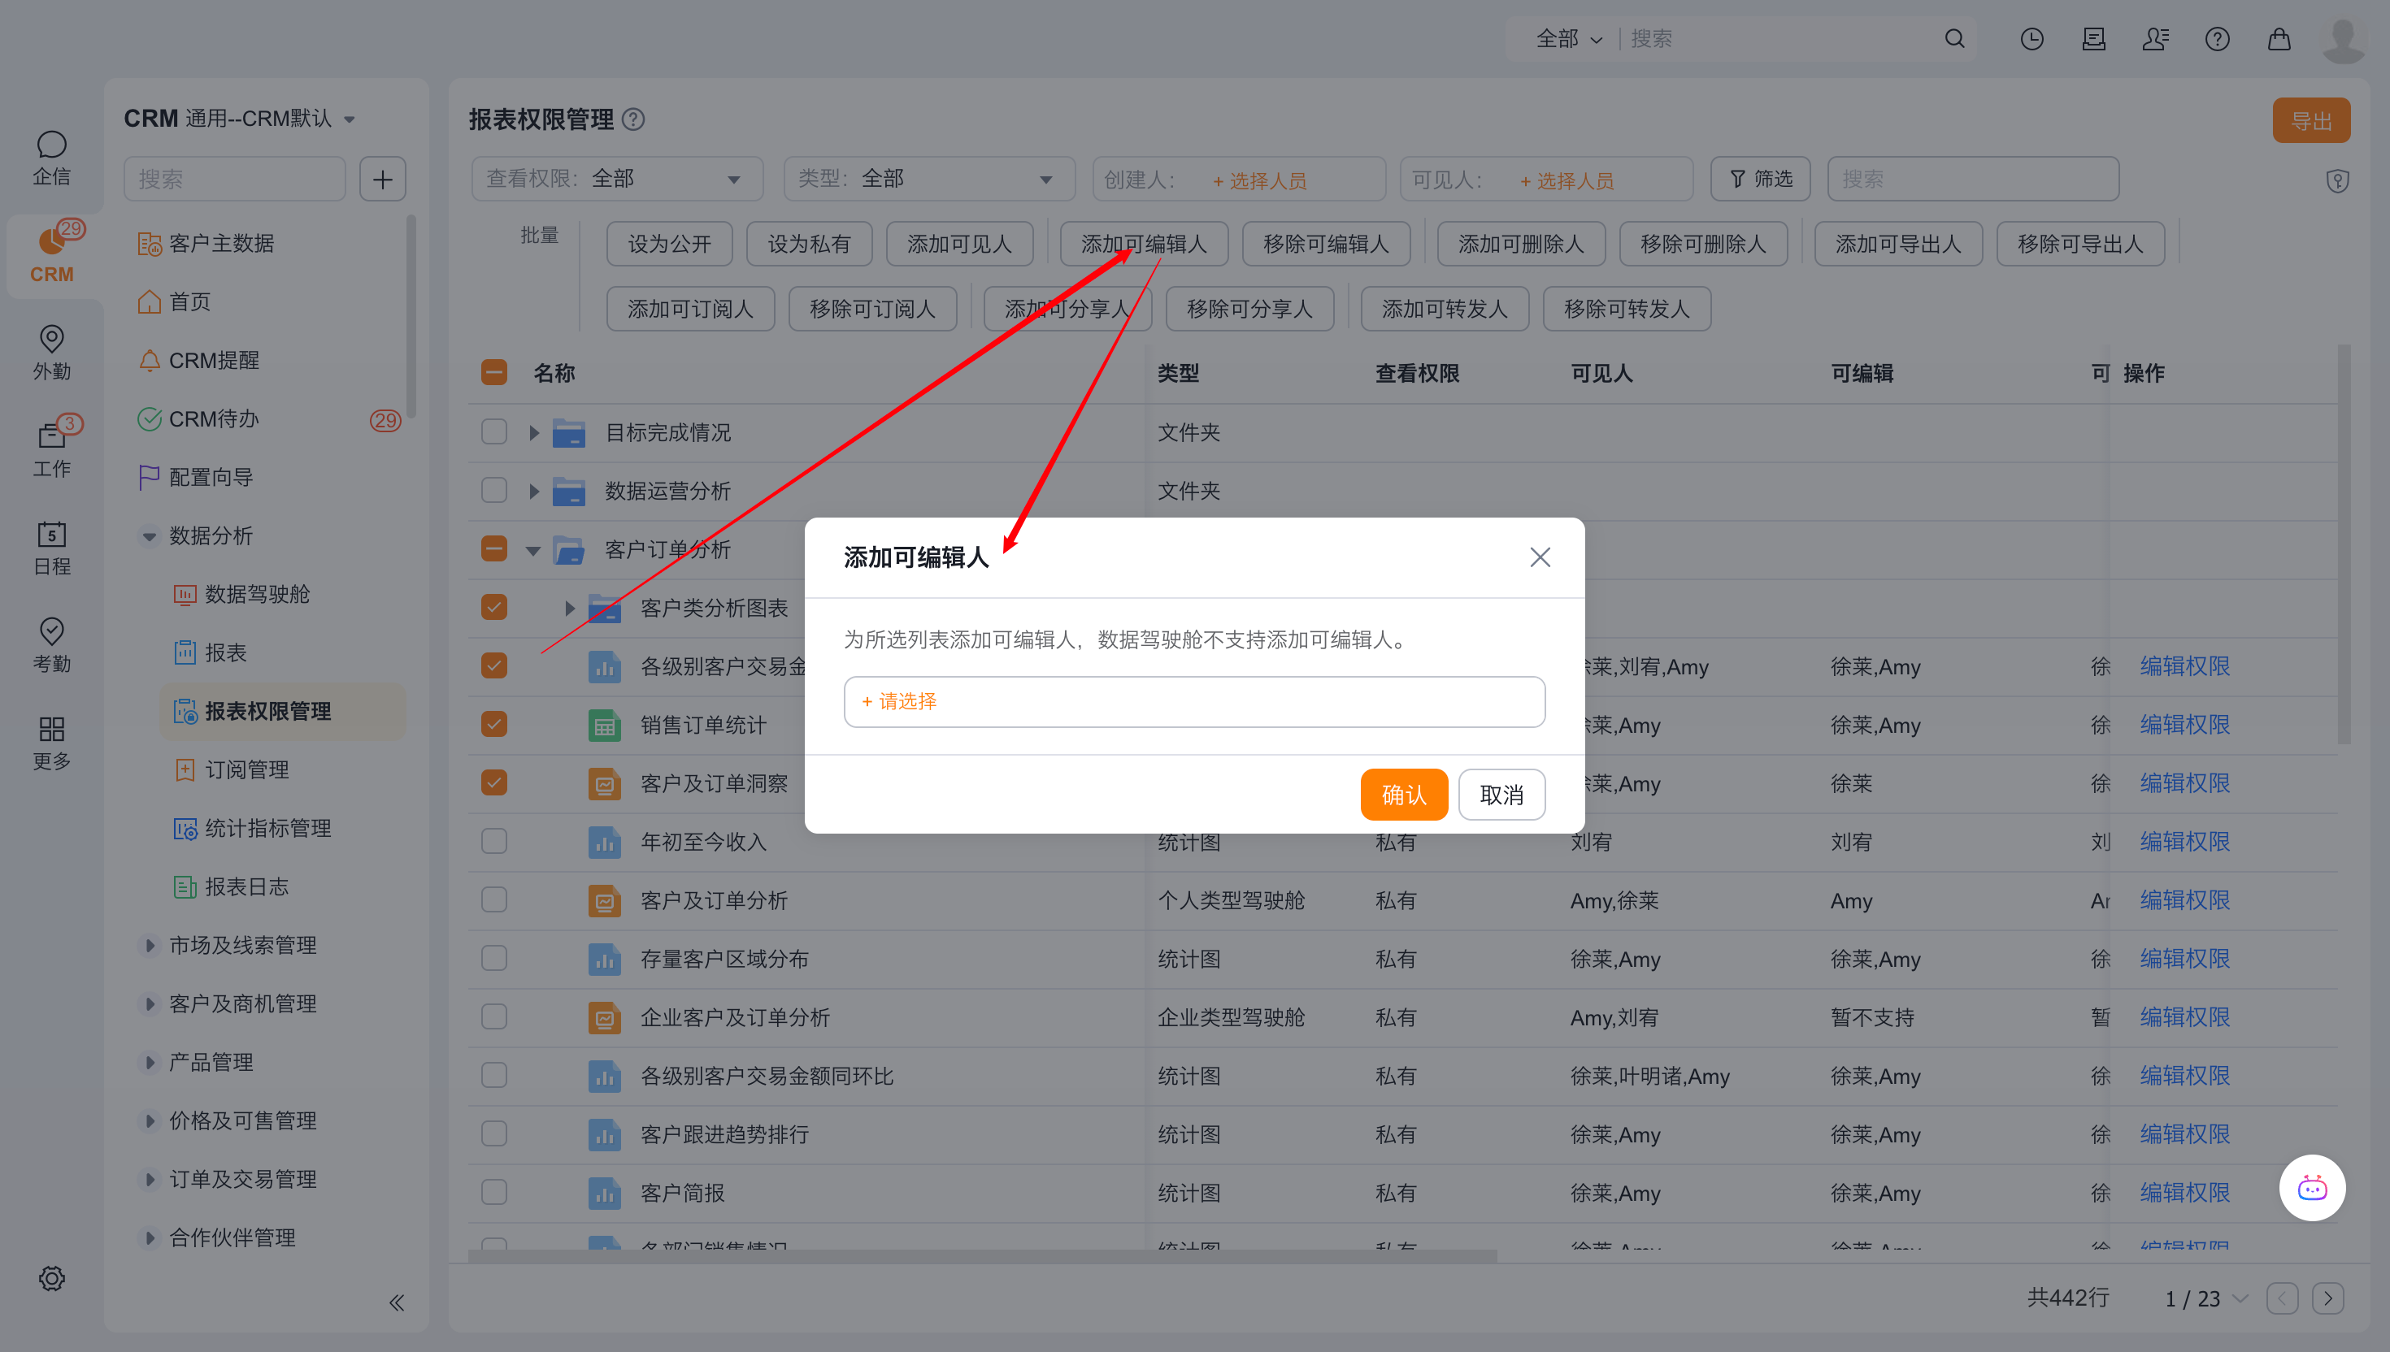Collapse the navigation panel with double chevron

(397, 1302)
